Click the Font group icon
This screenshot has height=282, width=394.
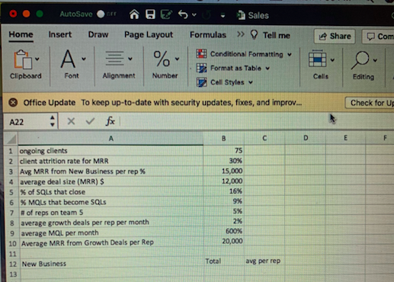point(68,59)
